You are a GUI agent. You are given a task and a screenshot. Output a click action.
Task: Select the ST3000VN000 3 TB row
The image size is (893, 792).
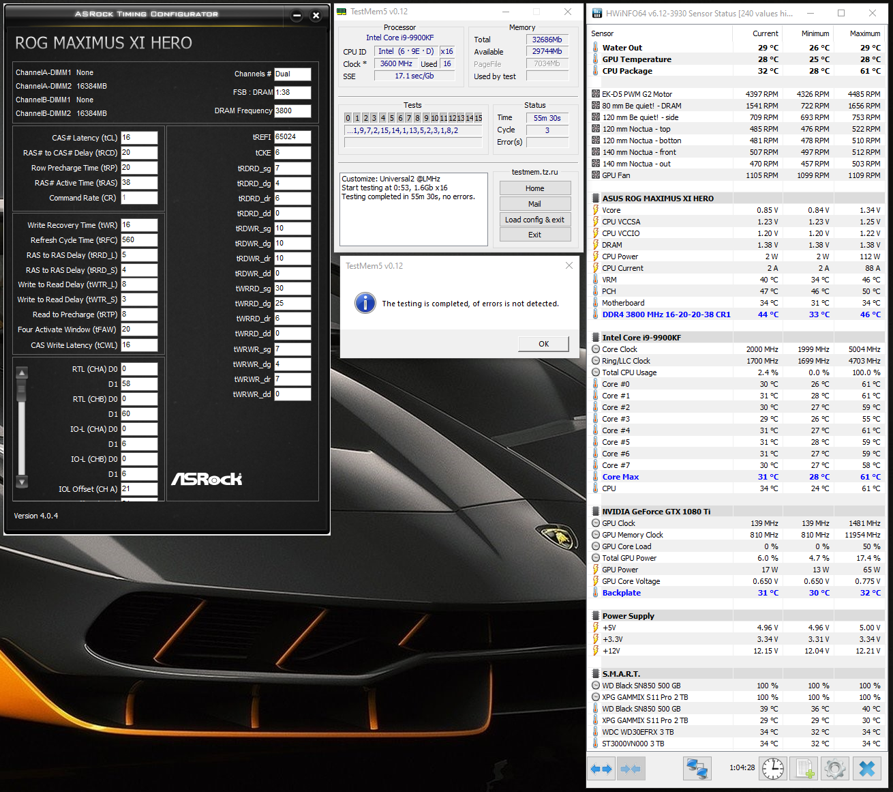(x=736, y=744)
